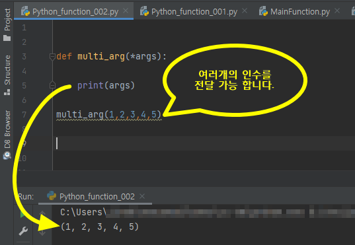The image size is (355, 245).
Task: Place cursor on 'def multi_arg(*args):' line
Action: click(111, 56)
